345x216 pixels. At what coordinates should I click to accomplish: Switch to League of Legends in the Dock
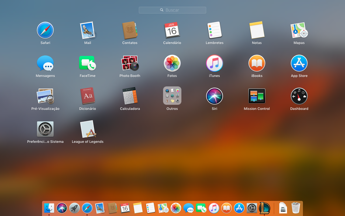coord(264,208)
